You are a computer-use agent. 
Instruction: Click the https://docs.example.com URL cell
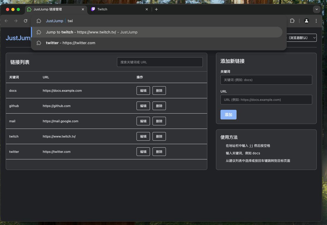pos(62,91)
